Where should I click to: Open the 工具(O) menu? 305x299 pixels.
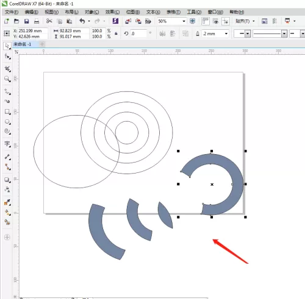pyautogui.click(x=194, y=12)
